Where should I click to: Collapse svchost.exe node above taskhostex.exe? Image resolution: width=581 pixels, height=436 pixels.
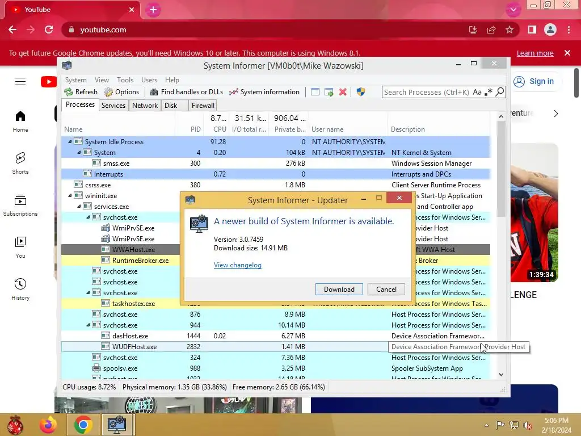point(88,292)
